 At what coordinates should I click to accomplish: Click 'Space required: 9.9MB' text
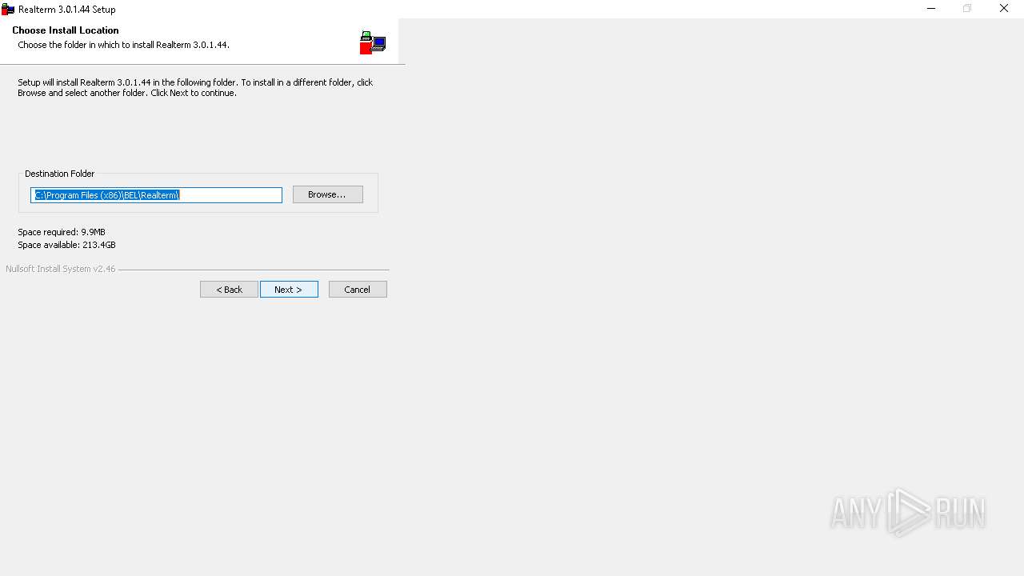[62, 232]
